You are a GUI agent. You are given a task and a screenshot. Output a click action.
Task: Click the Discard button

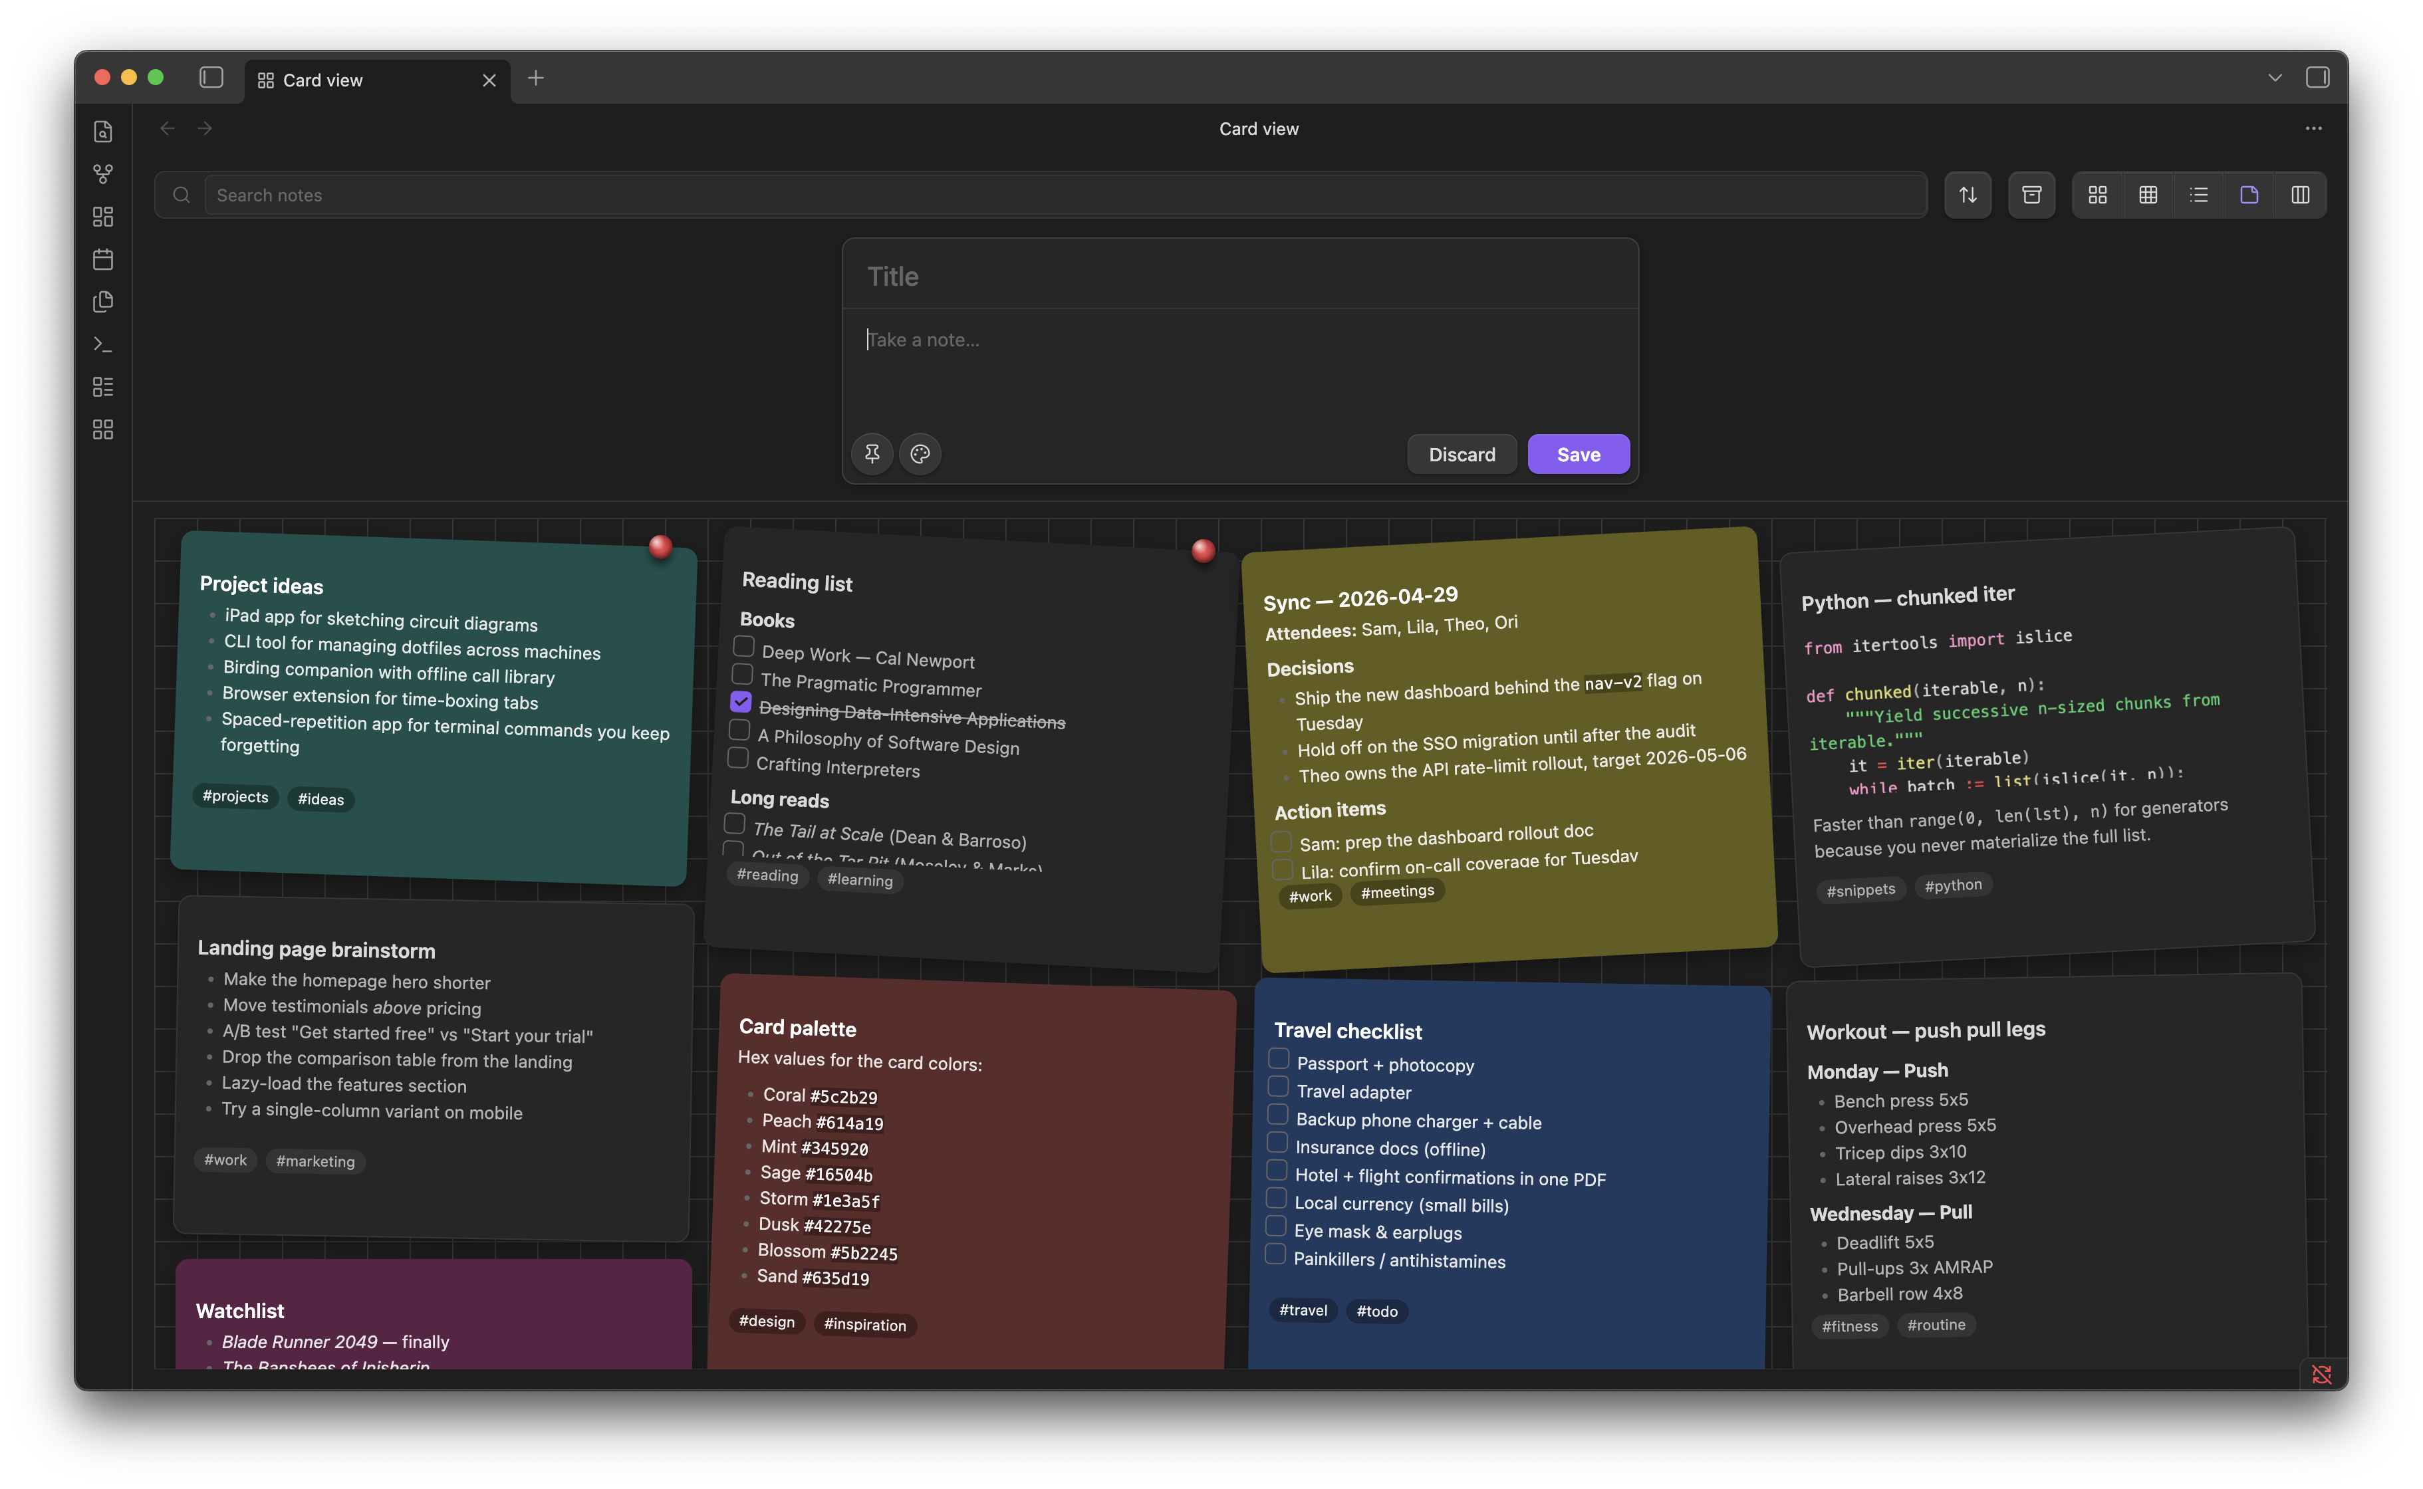point(1462,454)
